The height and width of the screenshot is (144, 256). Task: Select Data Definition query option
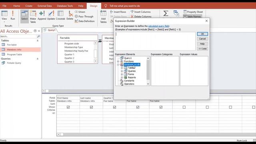(84, 21)
